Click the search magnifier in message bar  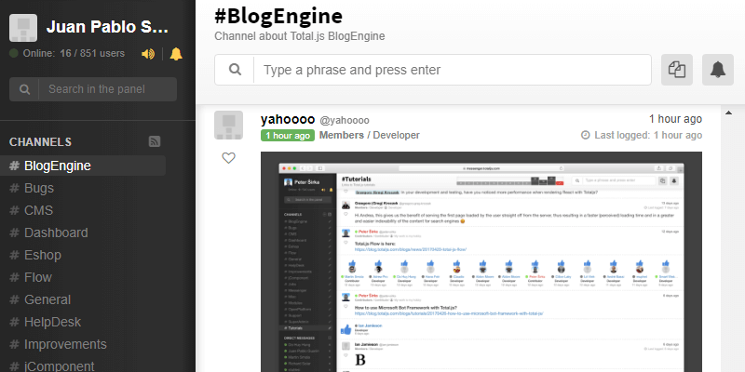click(236, 70)
